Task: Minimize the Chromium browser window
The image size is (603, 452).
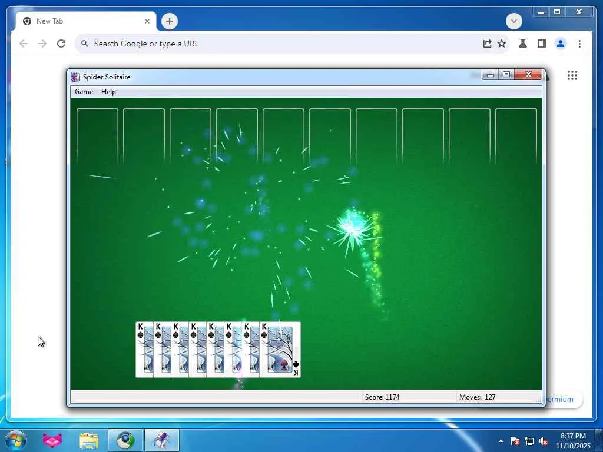Action: (x=541, y=12)
